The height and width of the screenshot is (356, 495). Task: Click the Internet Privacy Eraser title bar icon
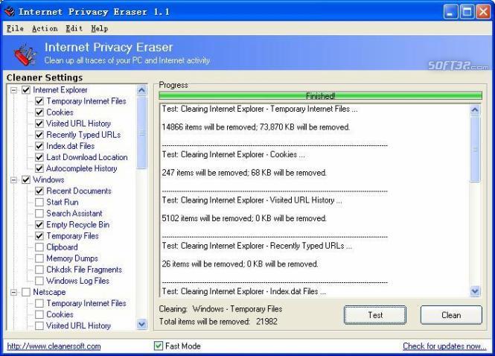pyautogui.click(x=10, y=12)
